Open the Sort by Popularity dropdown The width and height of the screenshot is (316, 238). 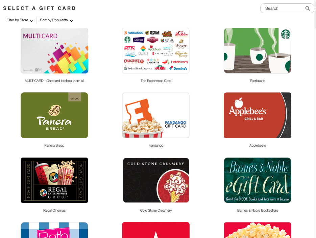point(56,20)
